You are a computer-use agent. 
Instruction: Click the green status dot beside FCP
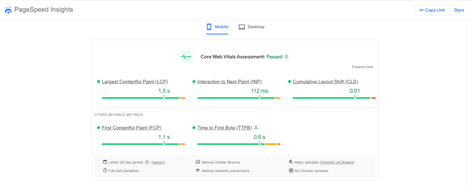pos(99,128)
